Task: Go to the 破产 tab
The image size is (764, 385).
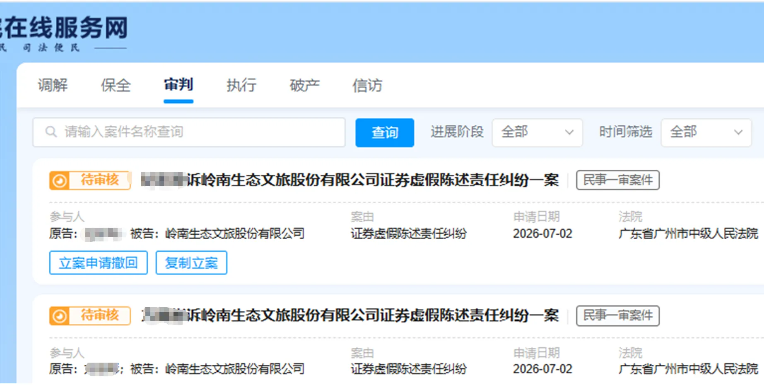Action: tap(304, 85)
